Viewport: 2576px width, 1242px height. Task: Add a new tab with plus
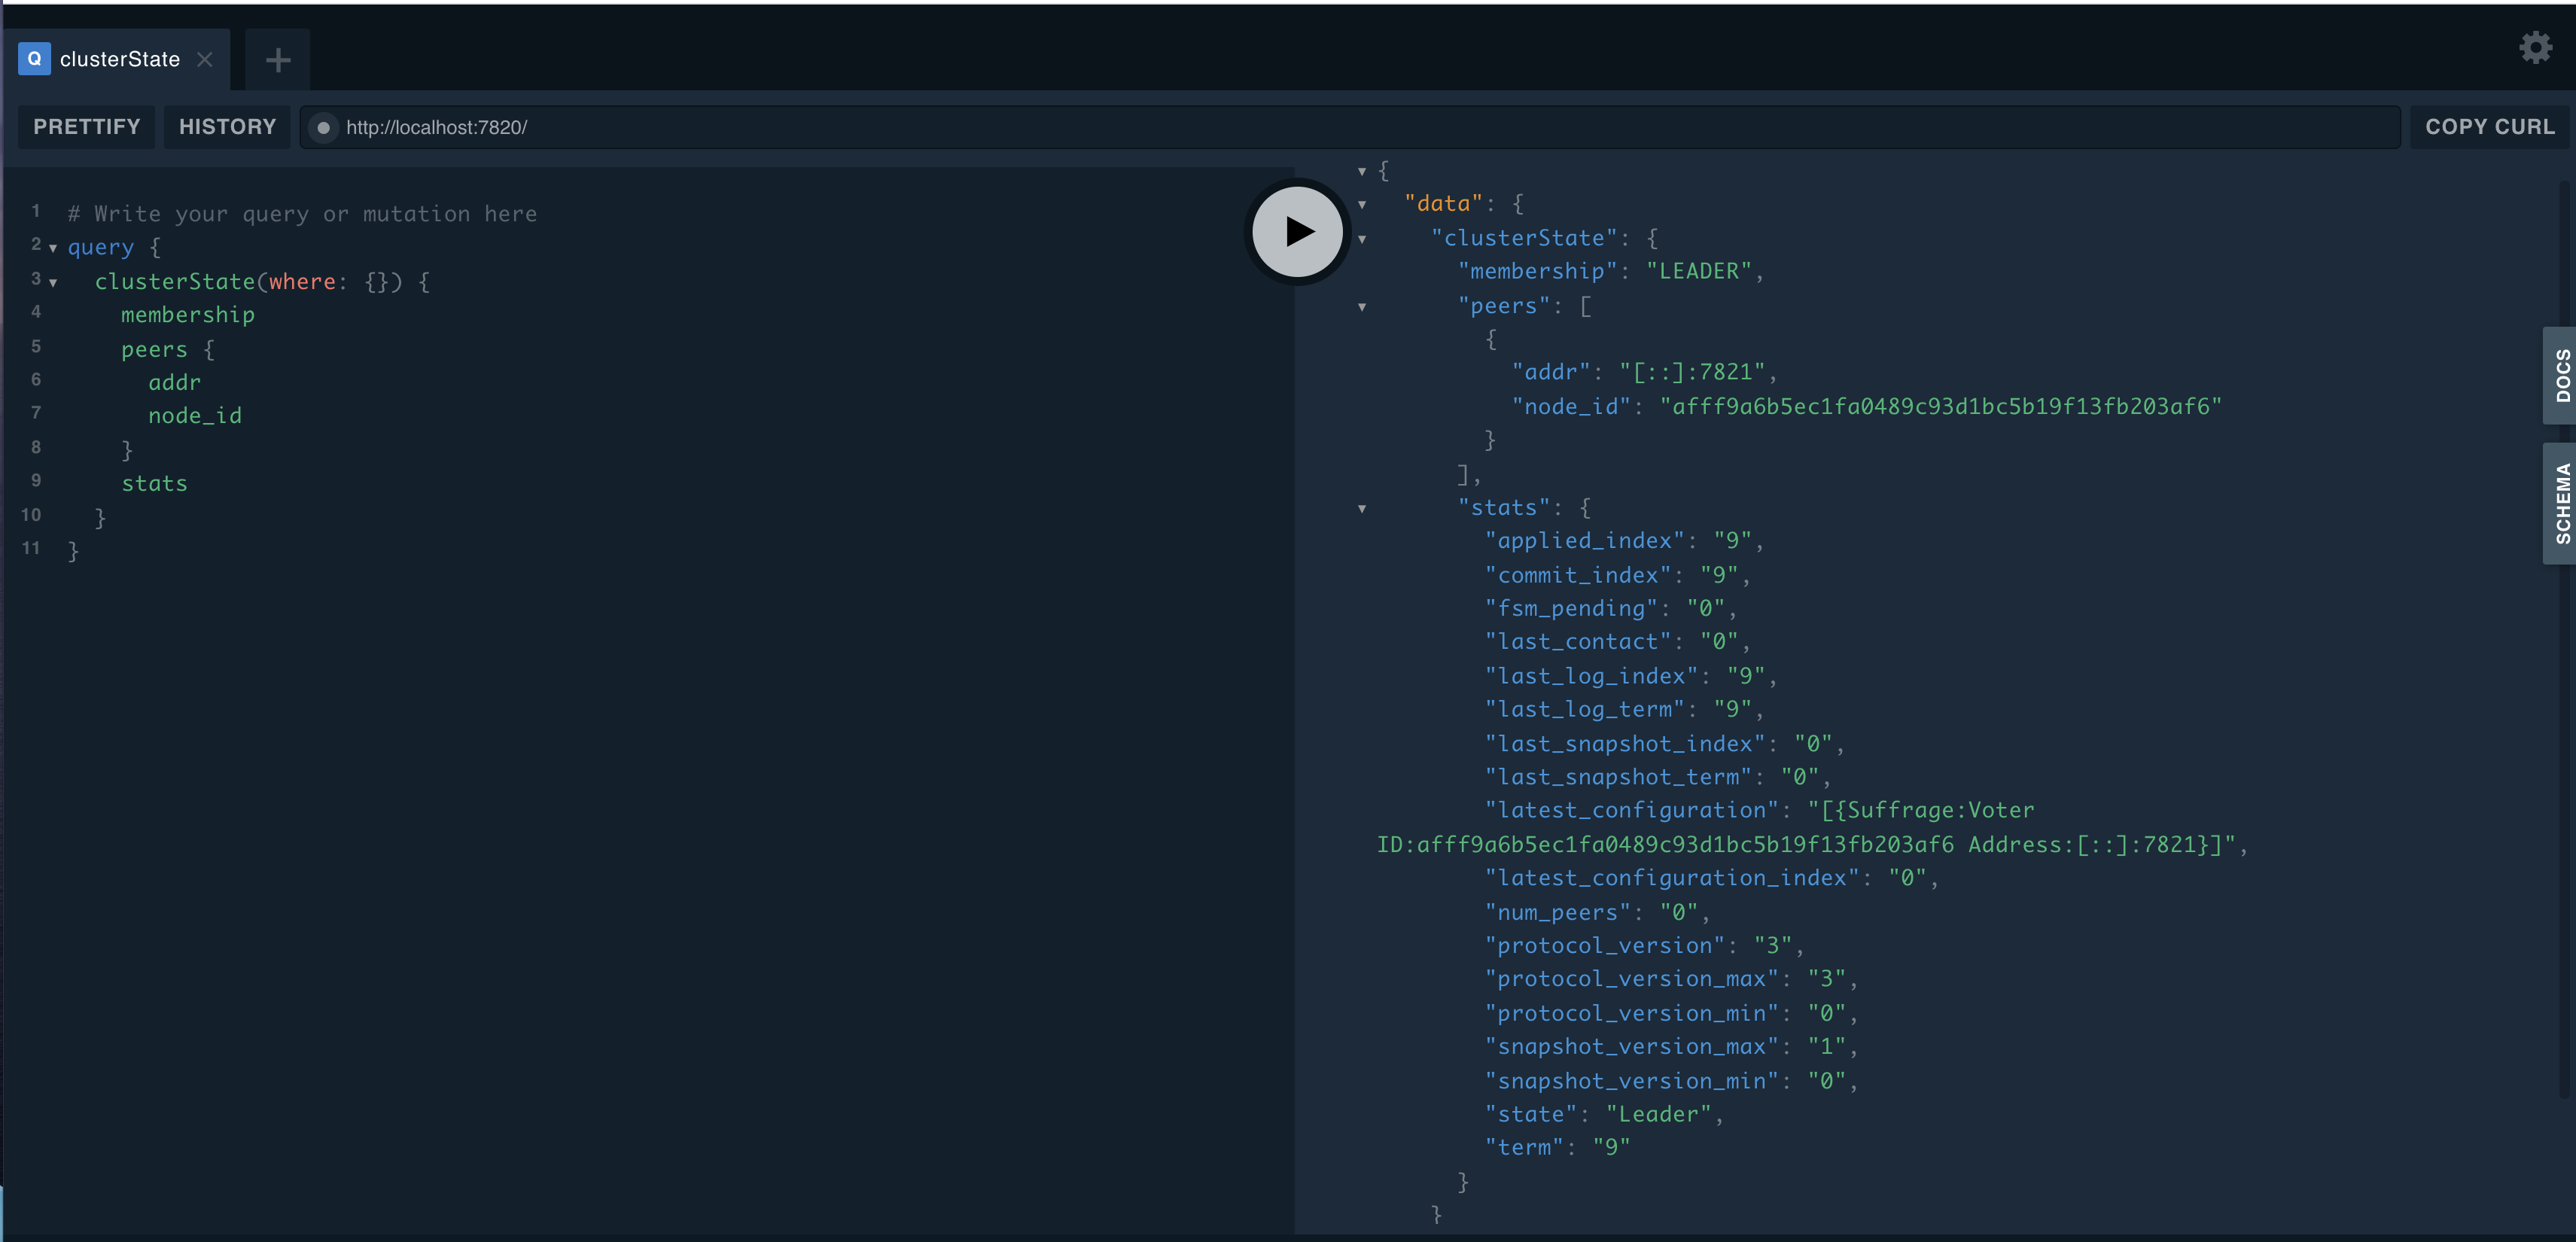click(x=278, y=60)
